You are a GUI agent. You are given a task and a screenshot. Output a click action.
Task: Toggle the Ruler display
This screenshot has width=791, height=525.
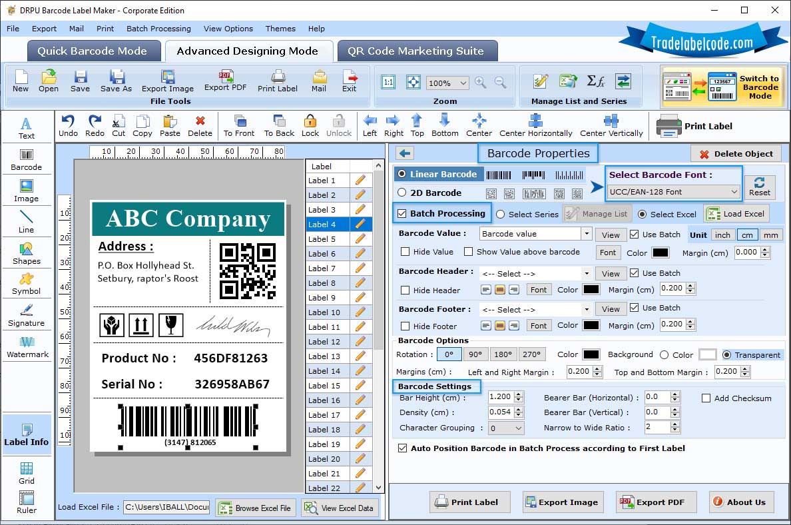(x=26, y=503)
